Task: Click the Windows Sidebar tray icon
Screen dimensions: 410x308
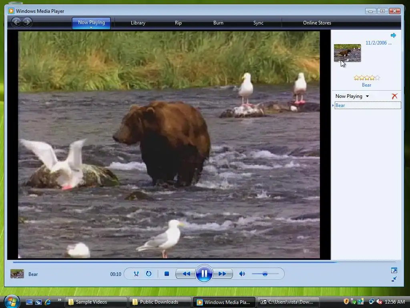Action: click(361, 302)
